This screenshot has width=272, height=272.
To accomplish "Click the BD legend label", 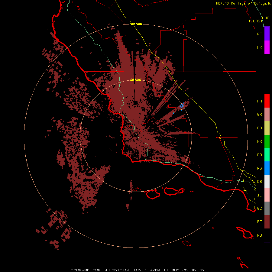I will pos(259,128).
